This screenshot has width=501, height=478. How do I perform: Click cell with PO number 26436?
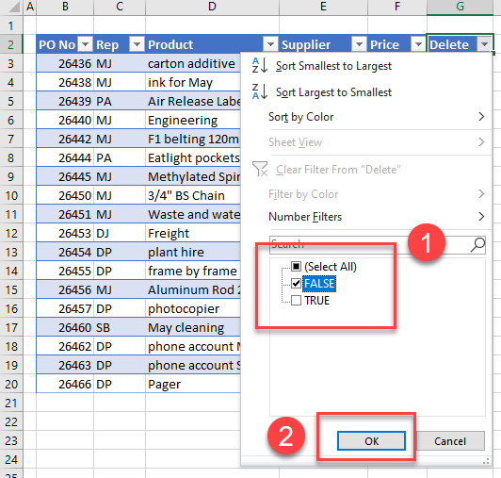point(65,64)
